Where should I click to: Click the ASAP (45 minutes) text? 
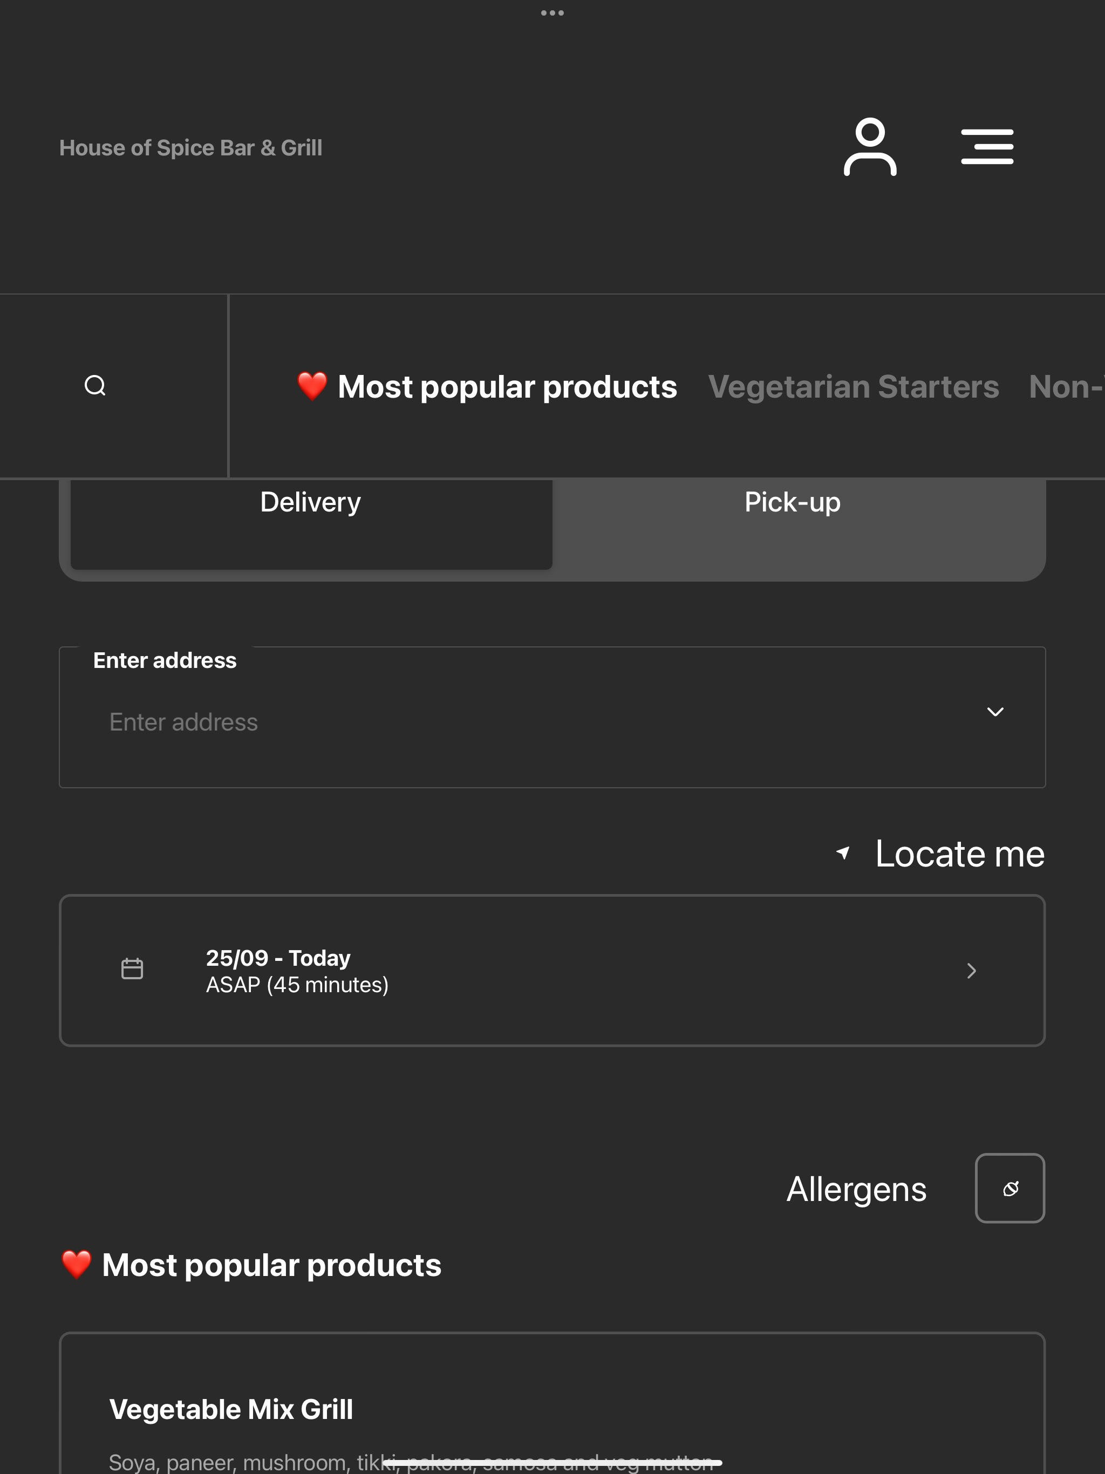point(297,984)
